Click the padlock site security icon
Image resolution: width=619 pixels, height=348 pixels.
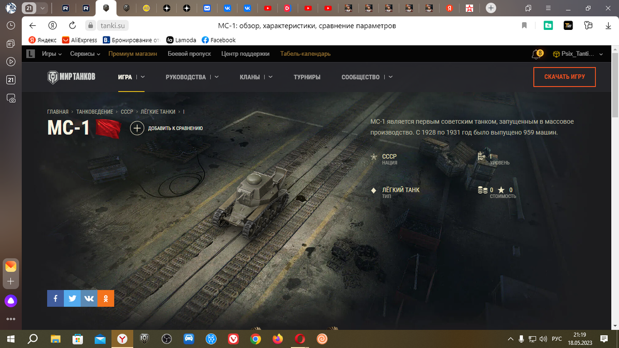90,26
